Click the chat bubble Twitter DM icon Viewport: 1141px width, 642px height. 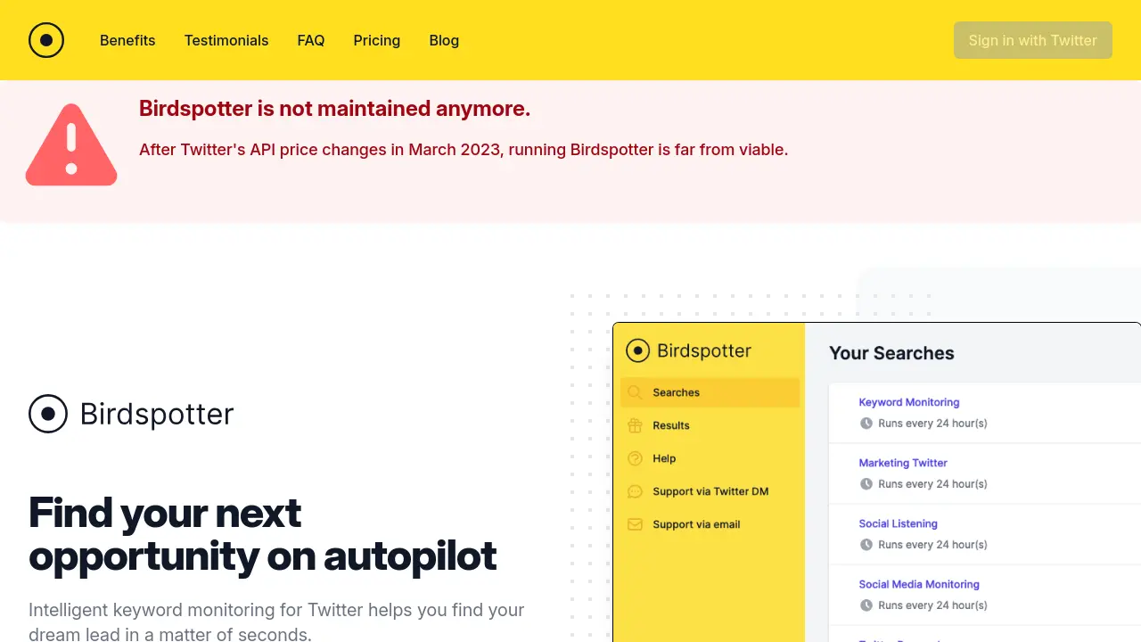(x=635, y=491)
